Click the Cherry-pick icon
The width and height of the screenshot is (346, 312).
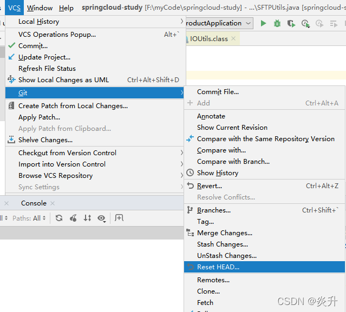point(73,218)
